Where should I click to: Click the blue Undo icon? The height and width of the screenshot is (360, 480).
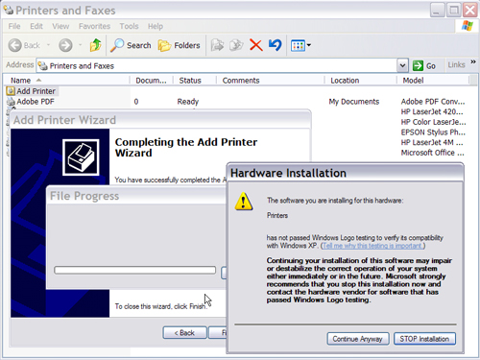pos(276,45)
